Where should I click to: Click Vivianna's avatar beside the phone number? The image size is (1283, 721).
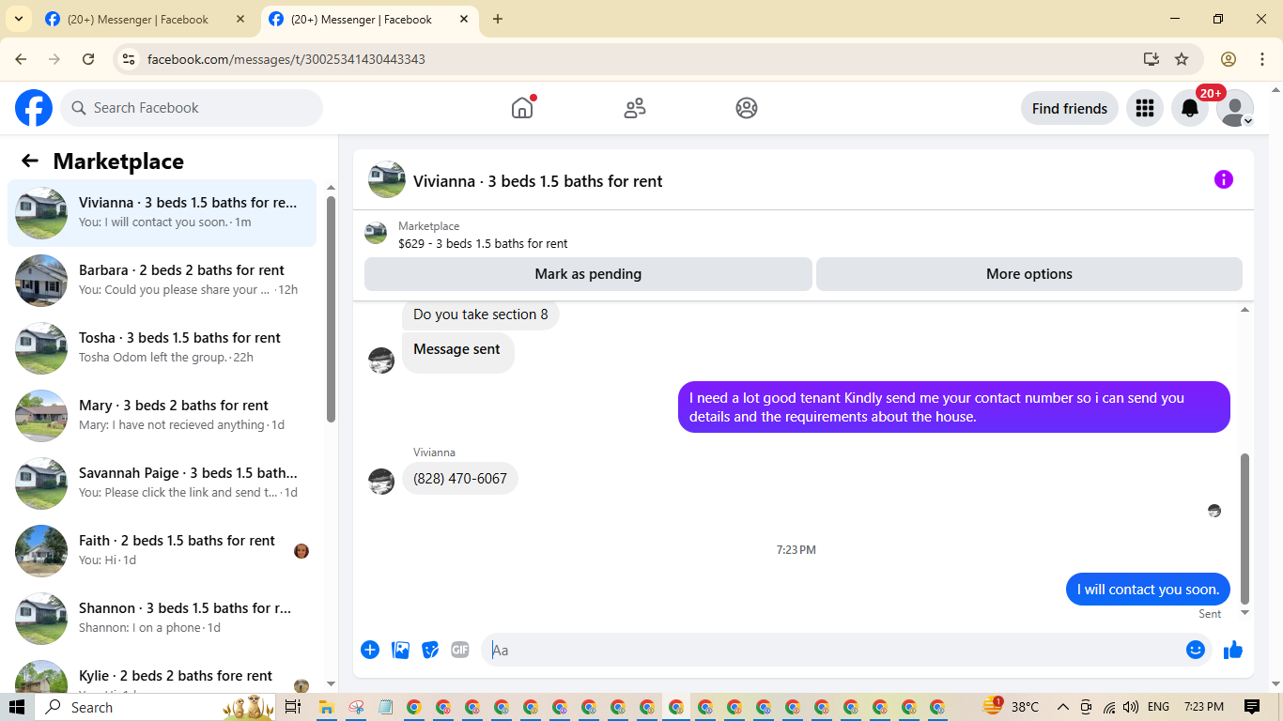click(381, 482)
